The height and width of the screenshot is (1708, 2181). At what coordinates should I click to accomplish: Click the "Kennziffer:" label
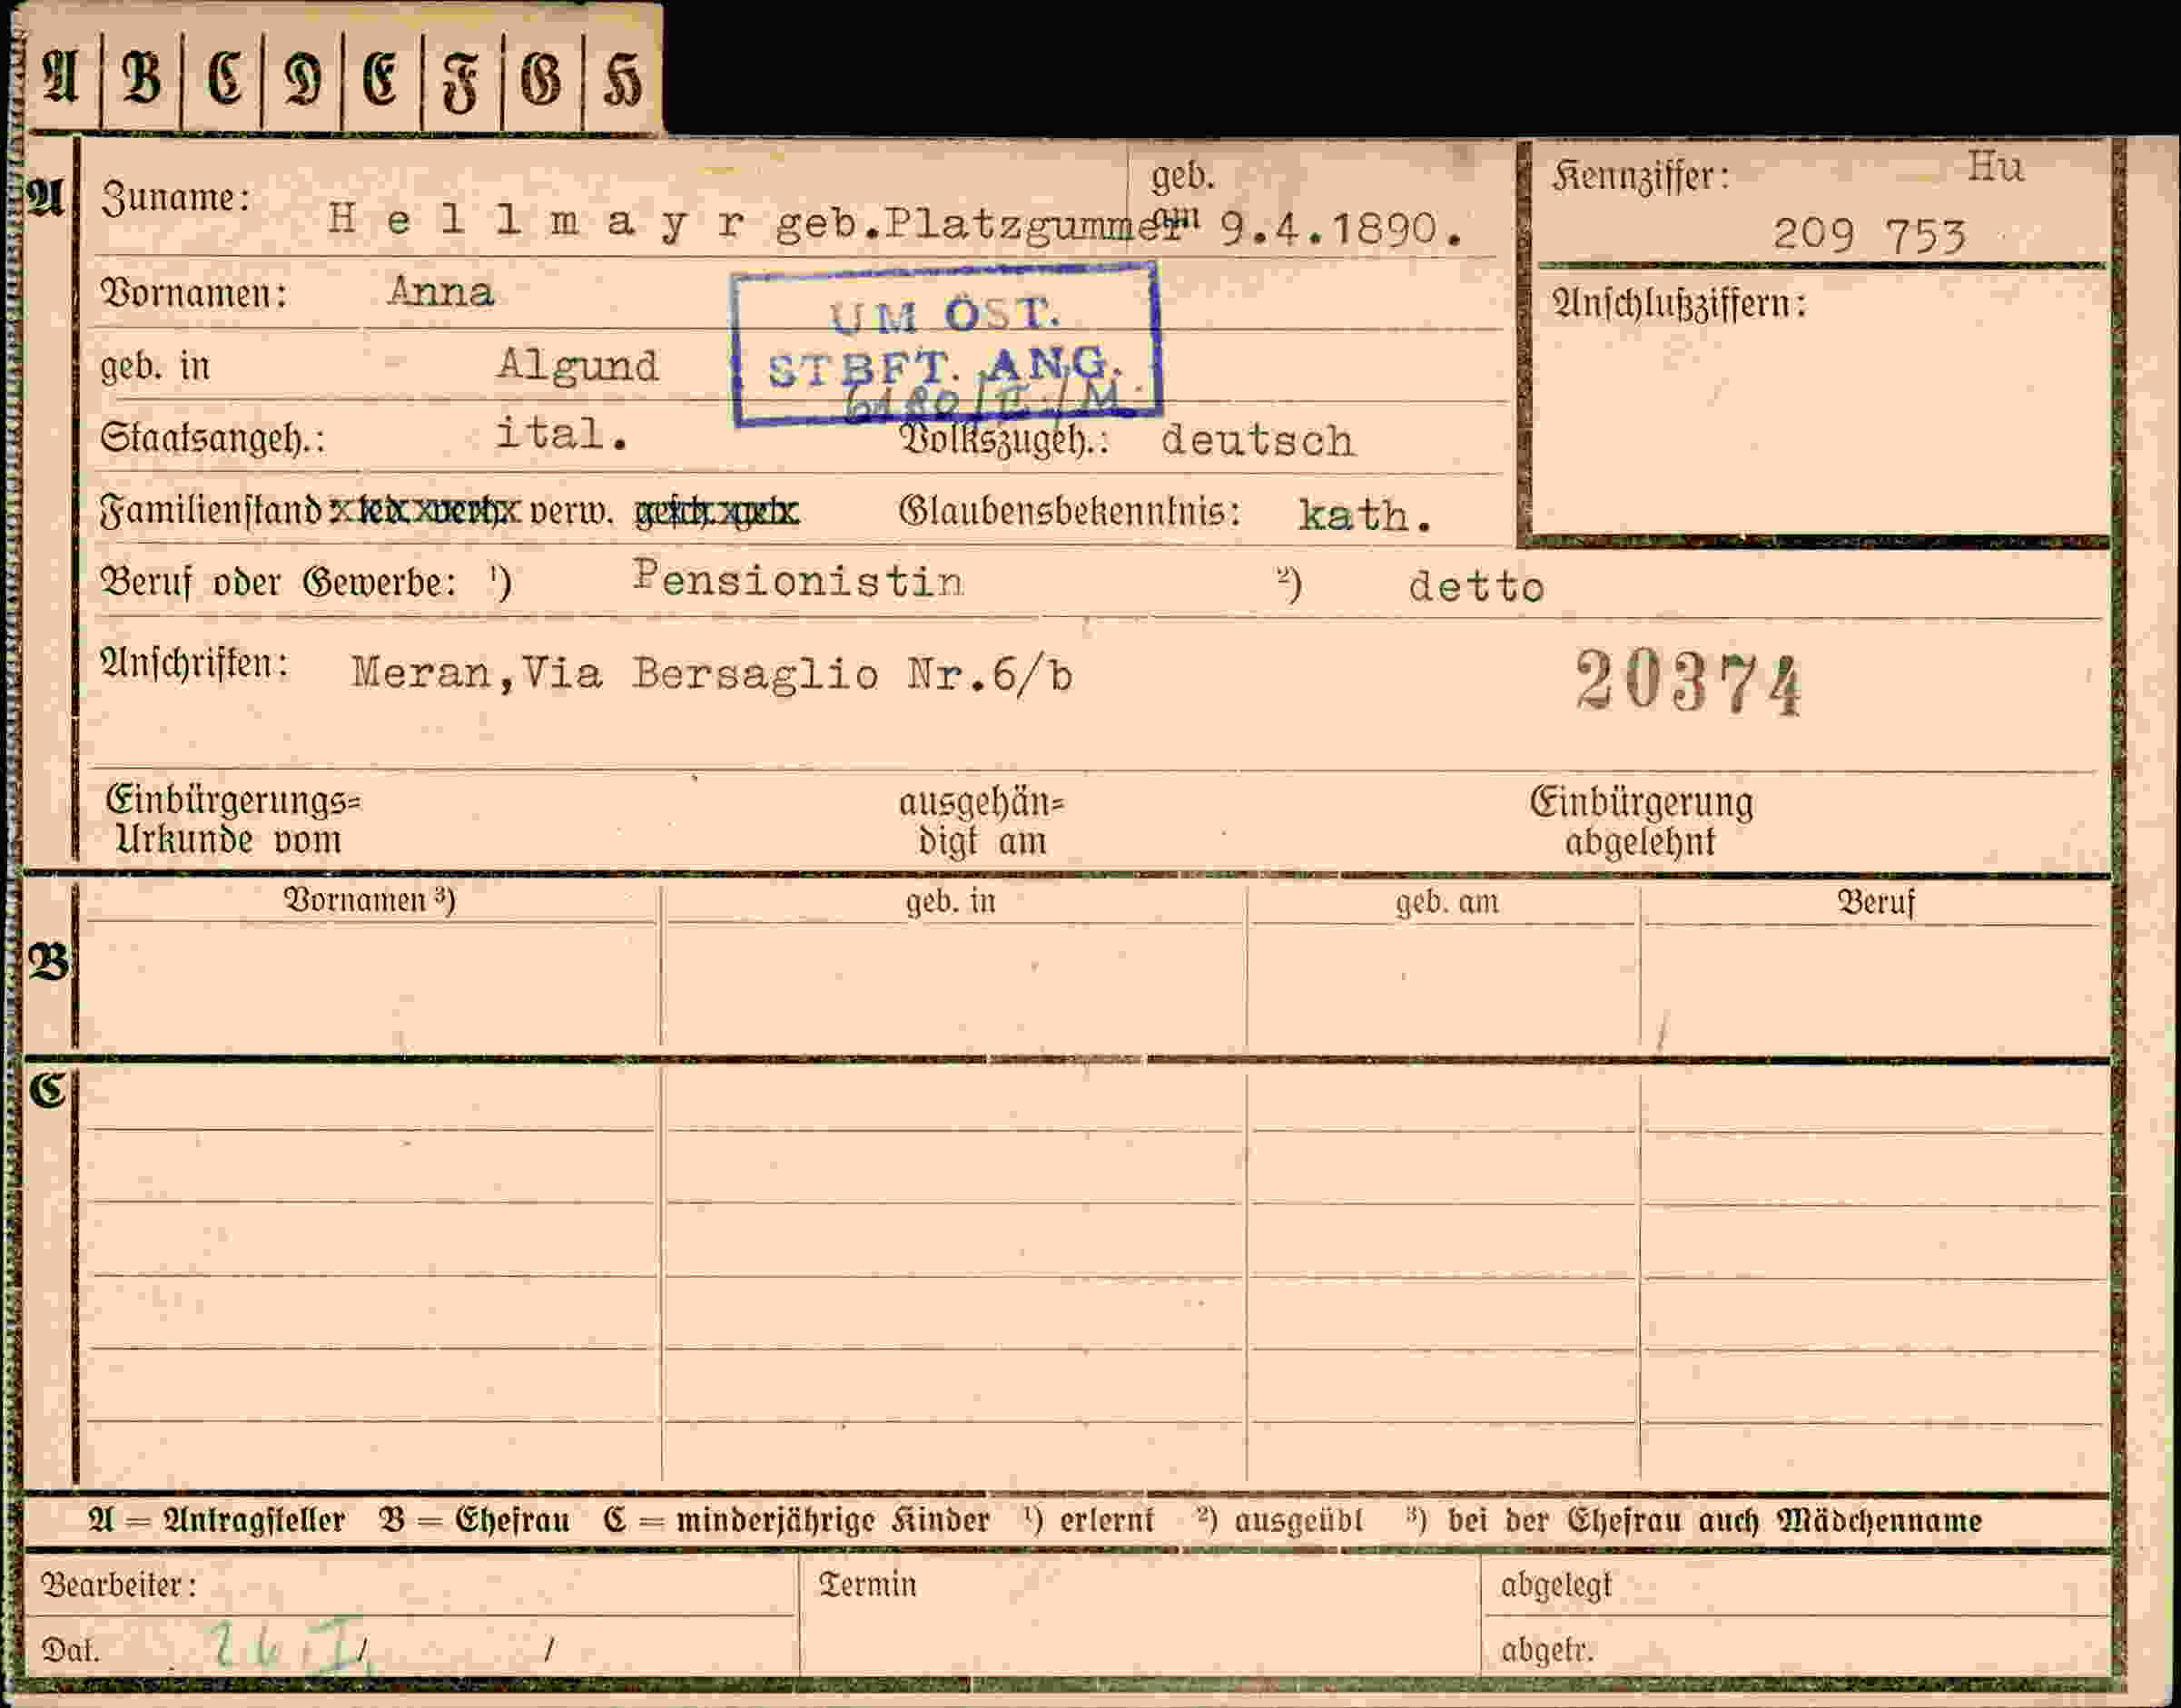tap(1640, 176)
